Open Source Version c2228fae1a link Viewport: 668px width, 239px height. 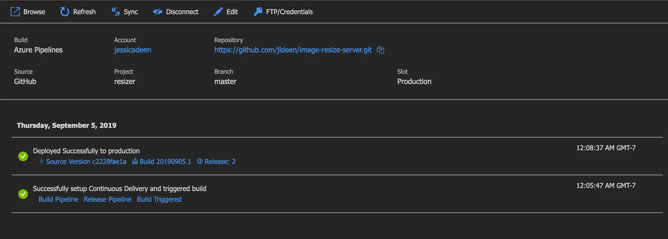[x=86, y=161]
